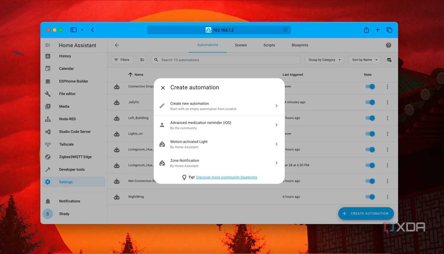Click the browser back chevron

pyautogui.click(x=93, y=30)
